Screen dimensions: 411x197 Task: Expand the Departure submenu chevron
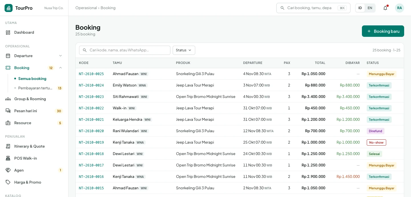point(61,56)
